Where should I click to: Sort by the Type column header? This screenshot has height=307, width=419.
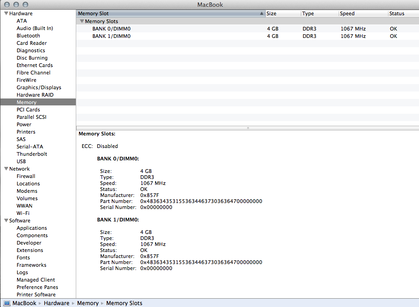click(x=320, y=13)
